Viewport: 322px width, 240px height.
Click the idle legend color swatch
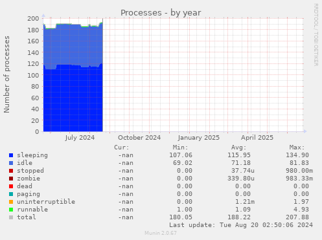[11, 163]
